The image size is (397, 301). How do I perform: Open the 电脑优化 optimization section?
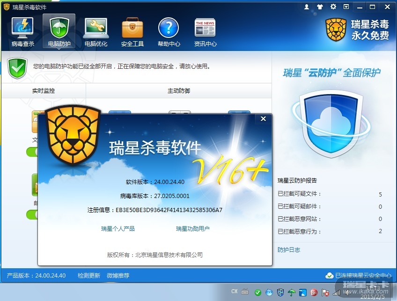pyautogui.click(x=96, y=31)
